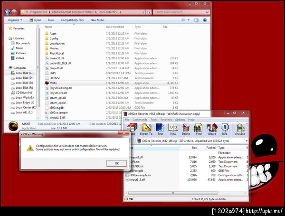Close the x360ce Warning dialog
Image resolution: width=285 pixels, height=216 pixels.
tap(124, 133)
